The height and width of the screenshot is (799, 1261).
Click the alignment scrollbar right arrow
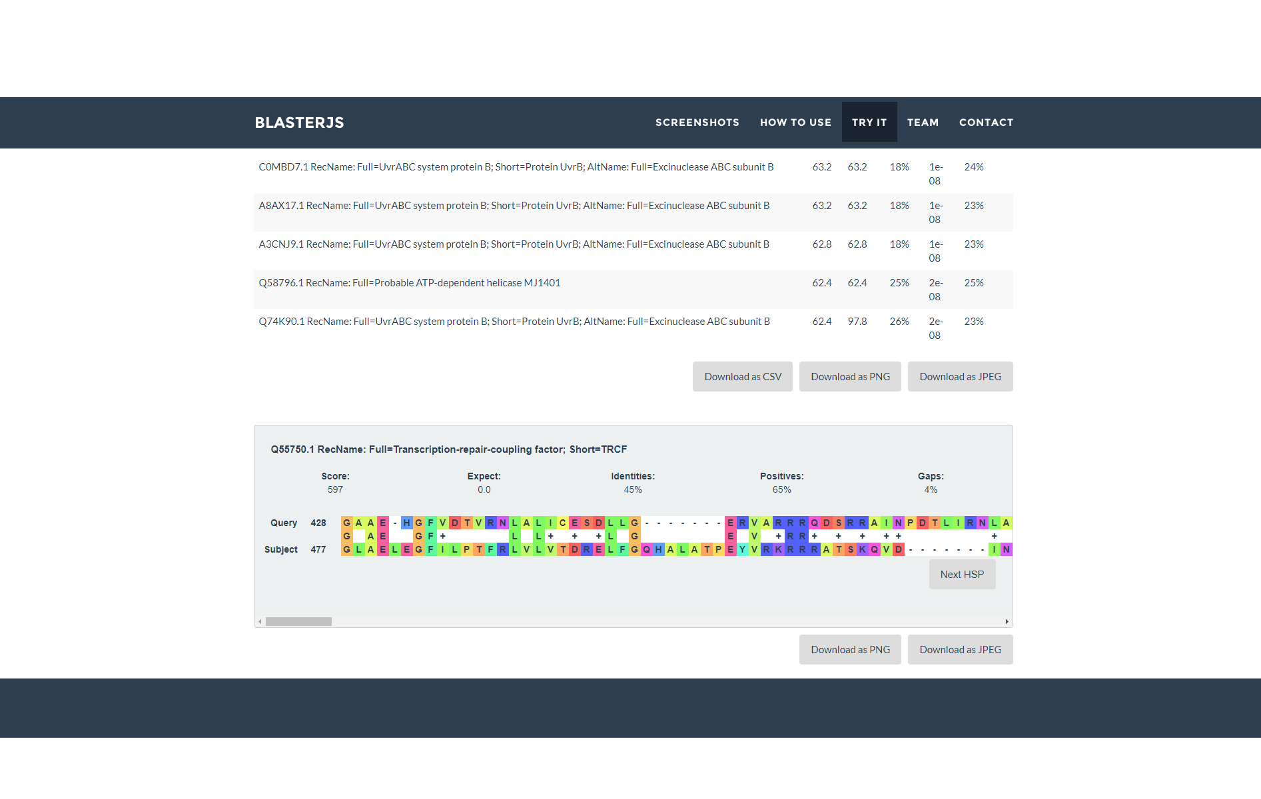click(x=1007, y=622)
